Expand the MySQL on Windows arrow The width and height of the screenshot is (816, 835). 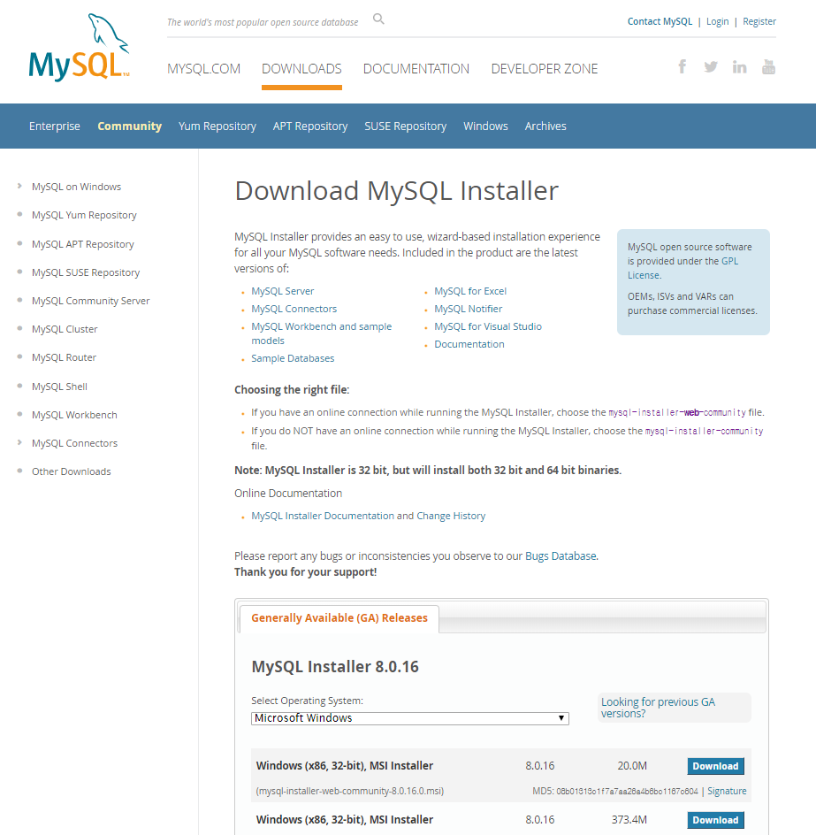pos(19,186)
